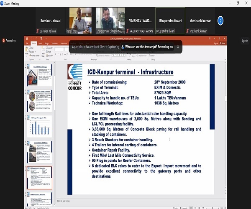Toggle Italic formatting in Font group
Screen dimensions: 251x209
coord(58,54)
